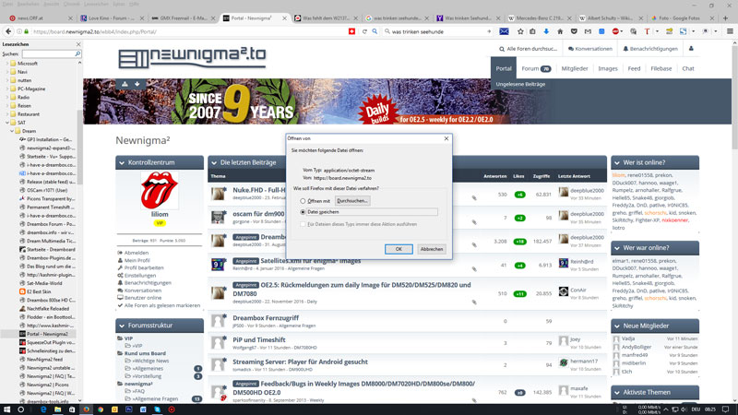The image size is (738, 415).
Task: Click the user profile icon in header
Action: [694, 48]
